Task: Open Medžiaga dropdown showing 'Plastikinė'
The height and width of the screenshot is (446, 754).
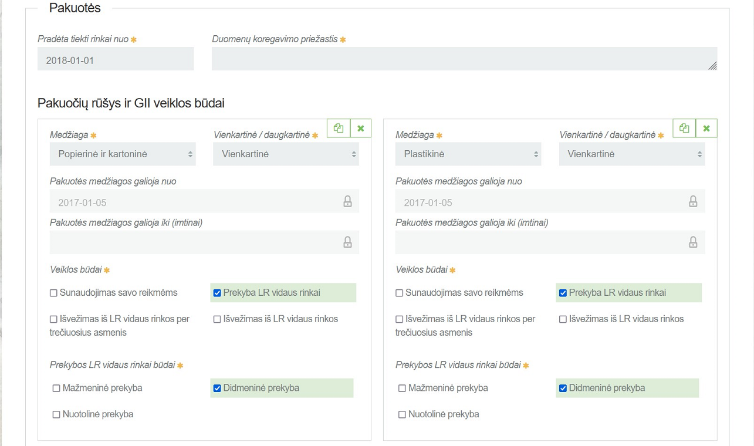Action: coord(468,154)
